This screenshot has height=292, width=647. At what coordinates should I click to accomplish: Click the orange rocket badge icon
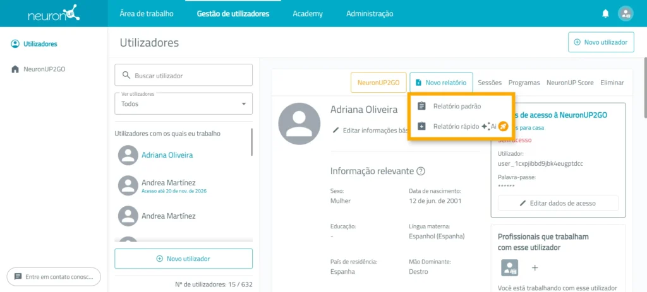[503, 126]
